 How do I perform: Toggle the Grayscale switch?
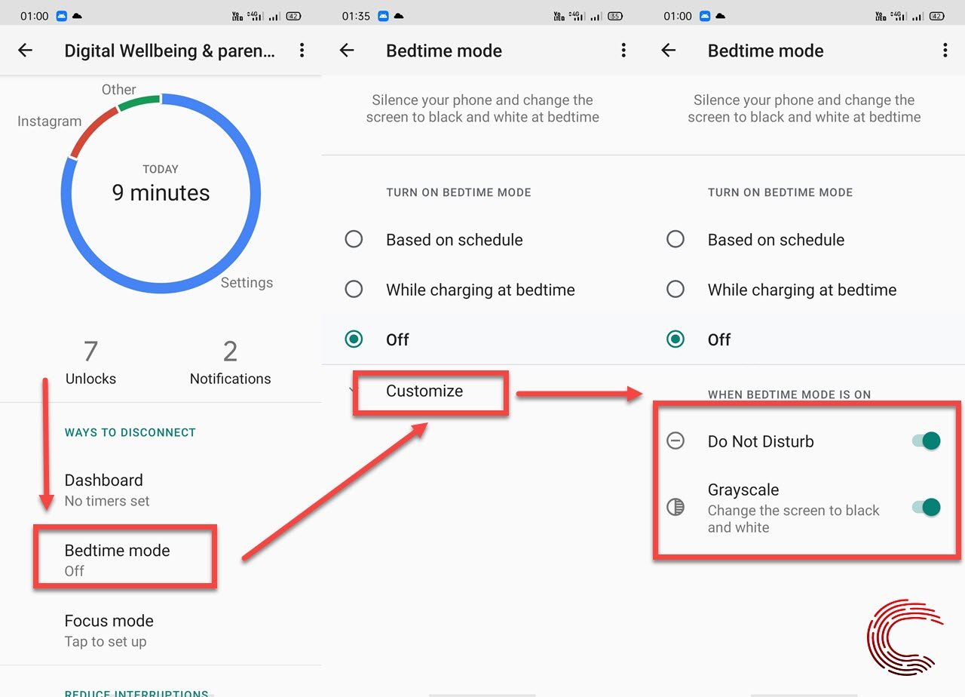(927, 508)
